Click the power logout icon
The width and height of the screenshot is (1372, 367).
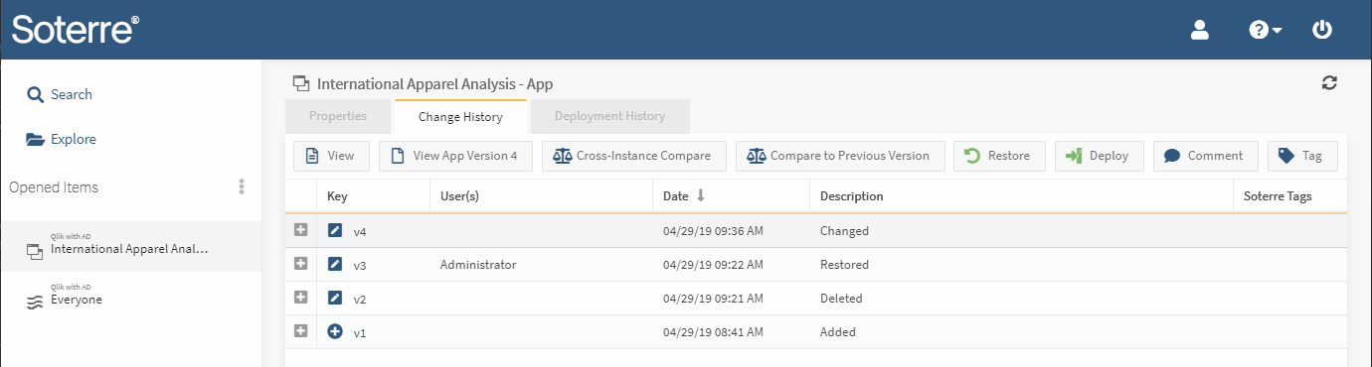coord(1321,30)
